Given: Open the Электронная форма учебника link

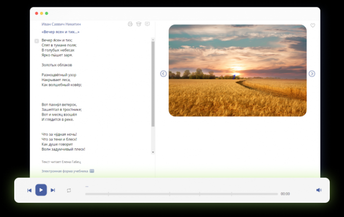Looking at the screenshot, I should [65, 171].
